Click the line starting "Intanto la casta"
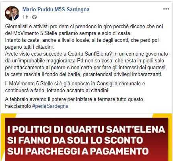 click(82, 40)
